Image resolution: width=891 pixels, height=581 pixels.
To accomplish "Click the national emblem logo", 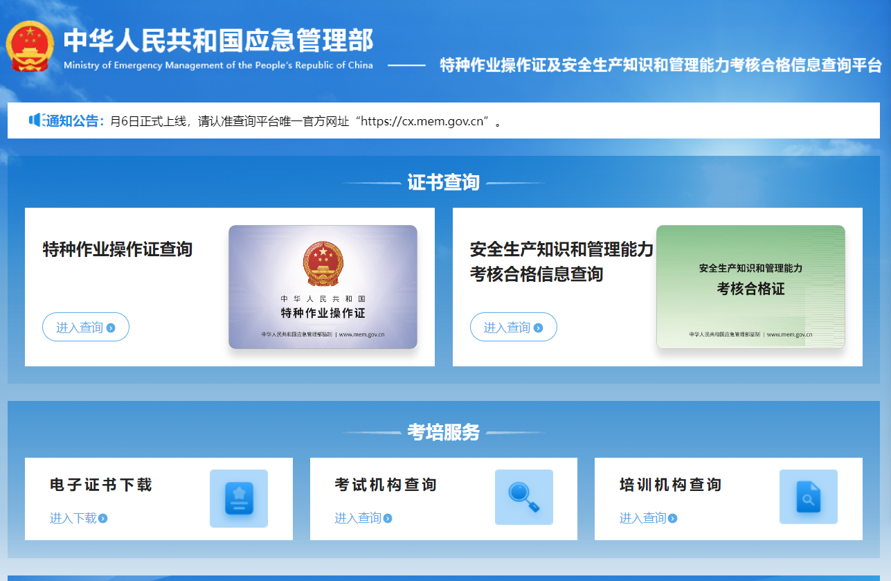I will tap(30, 47).
